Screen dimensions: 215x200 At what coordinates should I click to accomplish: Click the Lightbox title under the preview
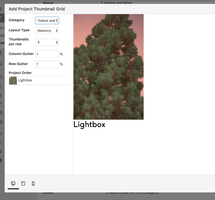[x=89, y=124]
